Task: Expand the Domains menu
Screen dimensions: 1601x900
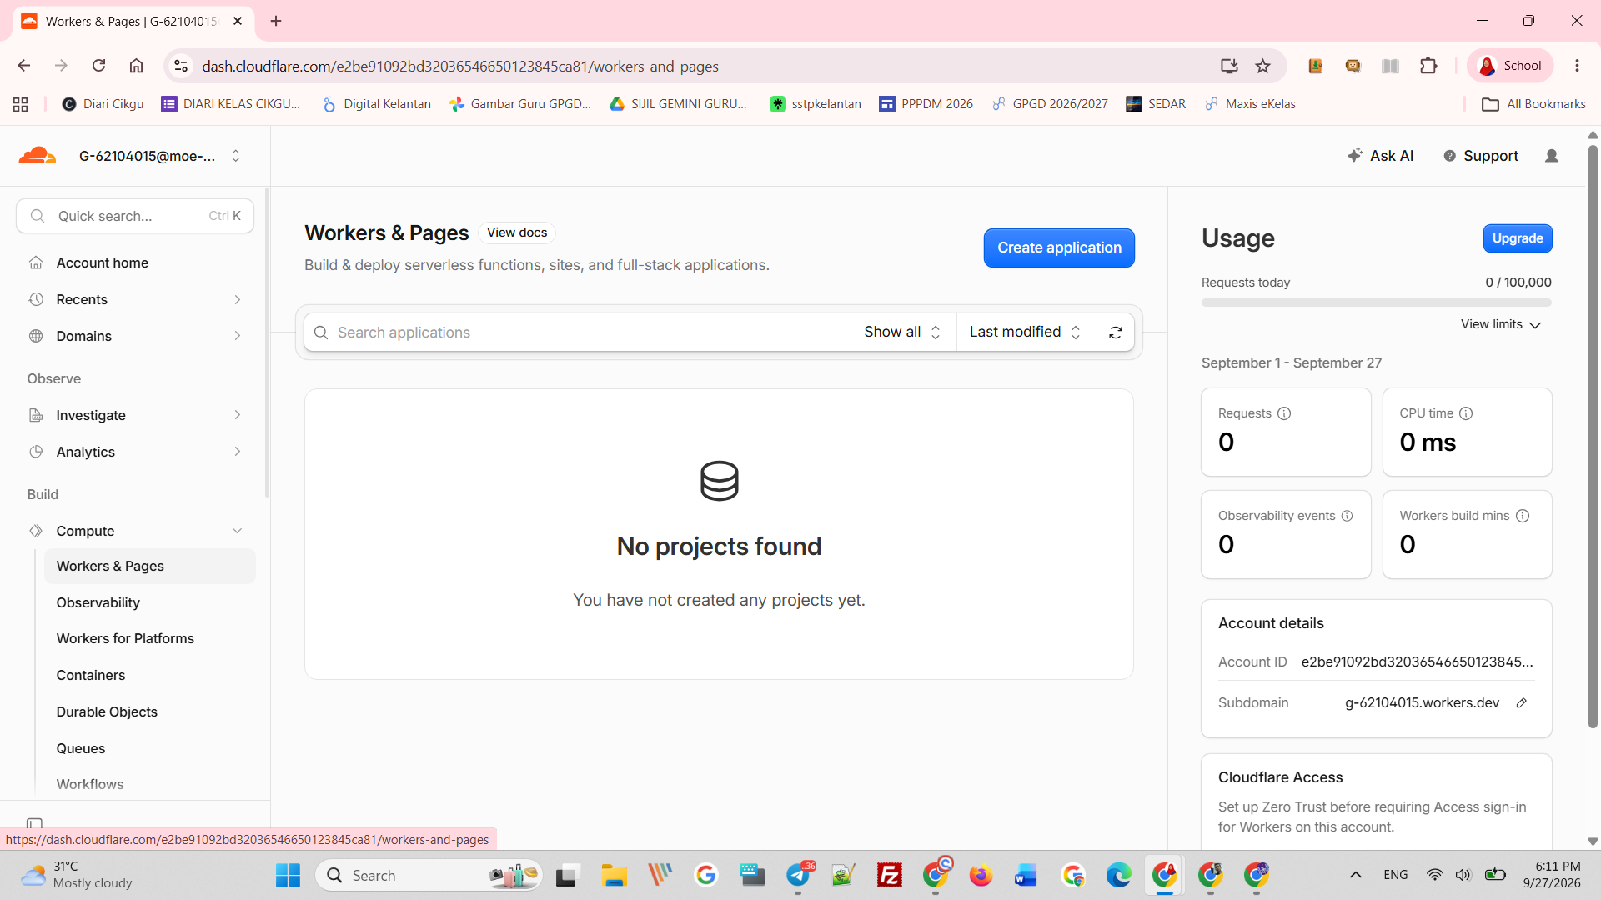Action: click(135, 336)
